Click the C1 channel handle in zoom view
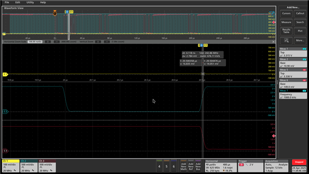Screen dimensions: 309x174 5,74
